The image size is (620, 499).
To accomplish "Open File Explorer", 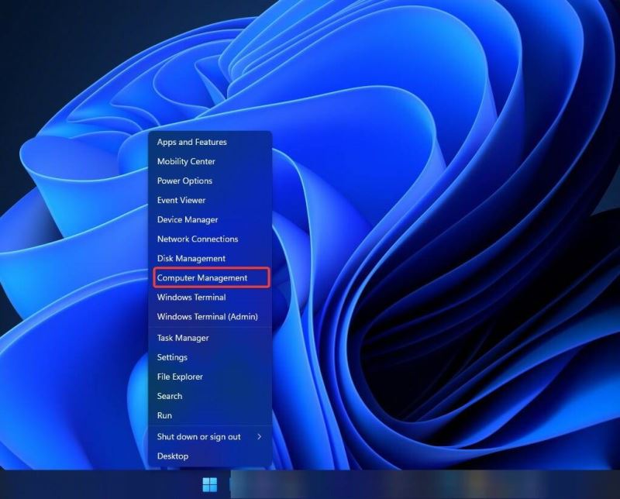I will [181, 377].
